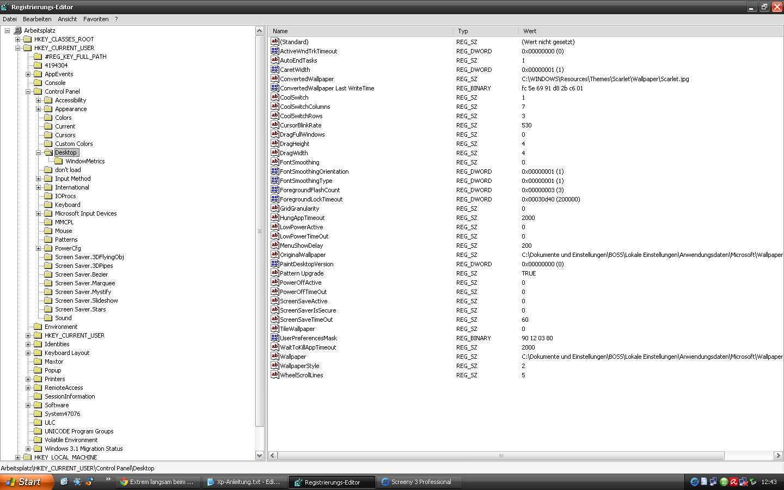Click the Wert column header
This screenshot has height=490, width=784.
pyautogui.click(x=651, y=31)
